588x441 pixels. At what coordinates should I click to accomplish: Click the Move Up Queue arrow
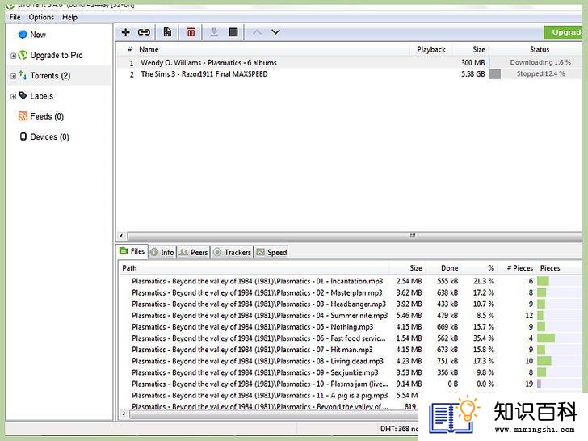(257, 32)
